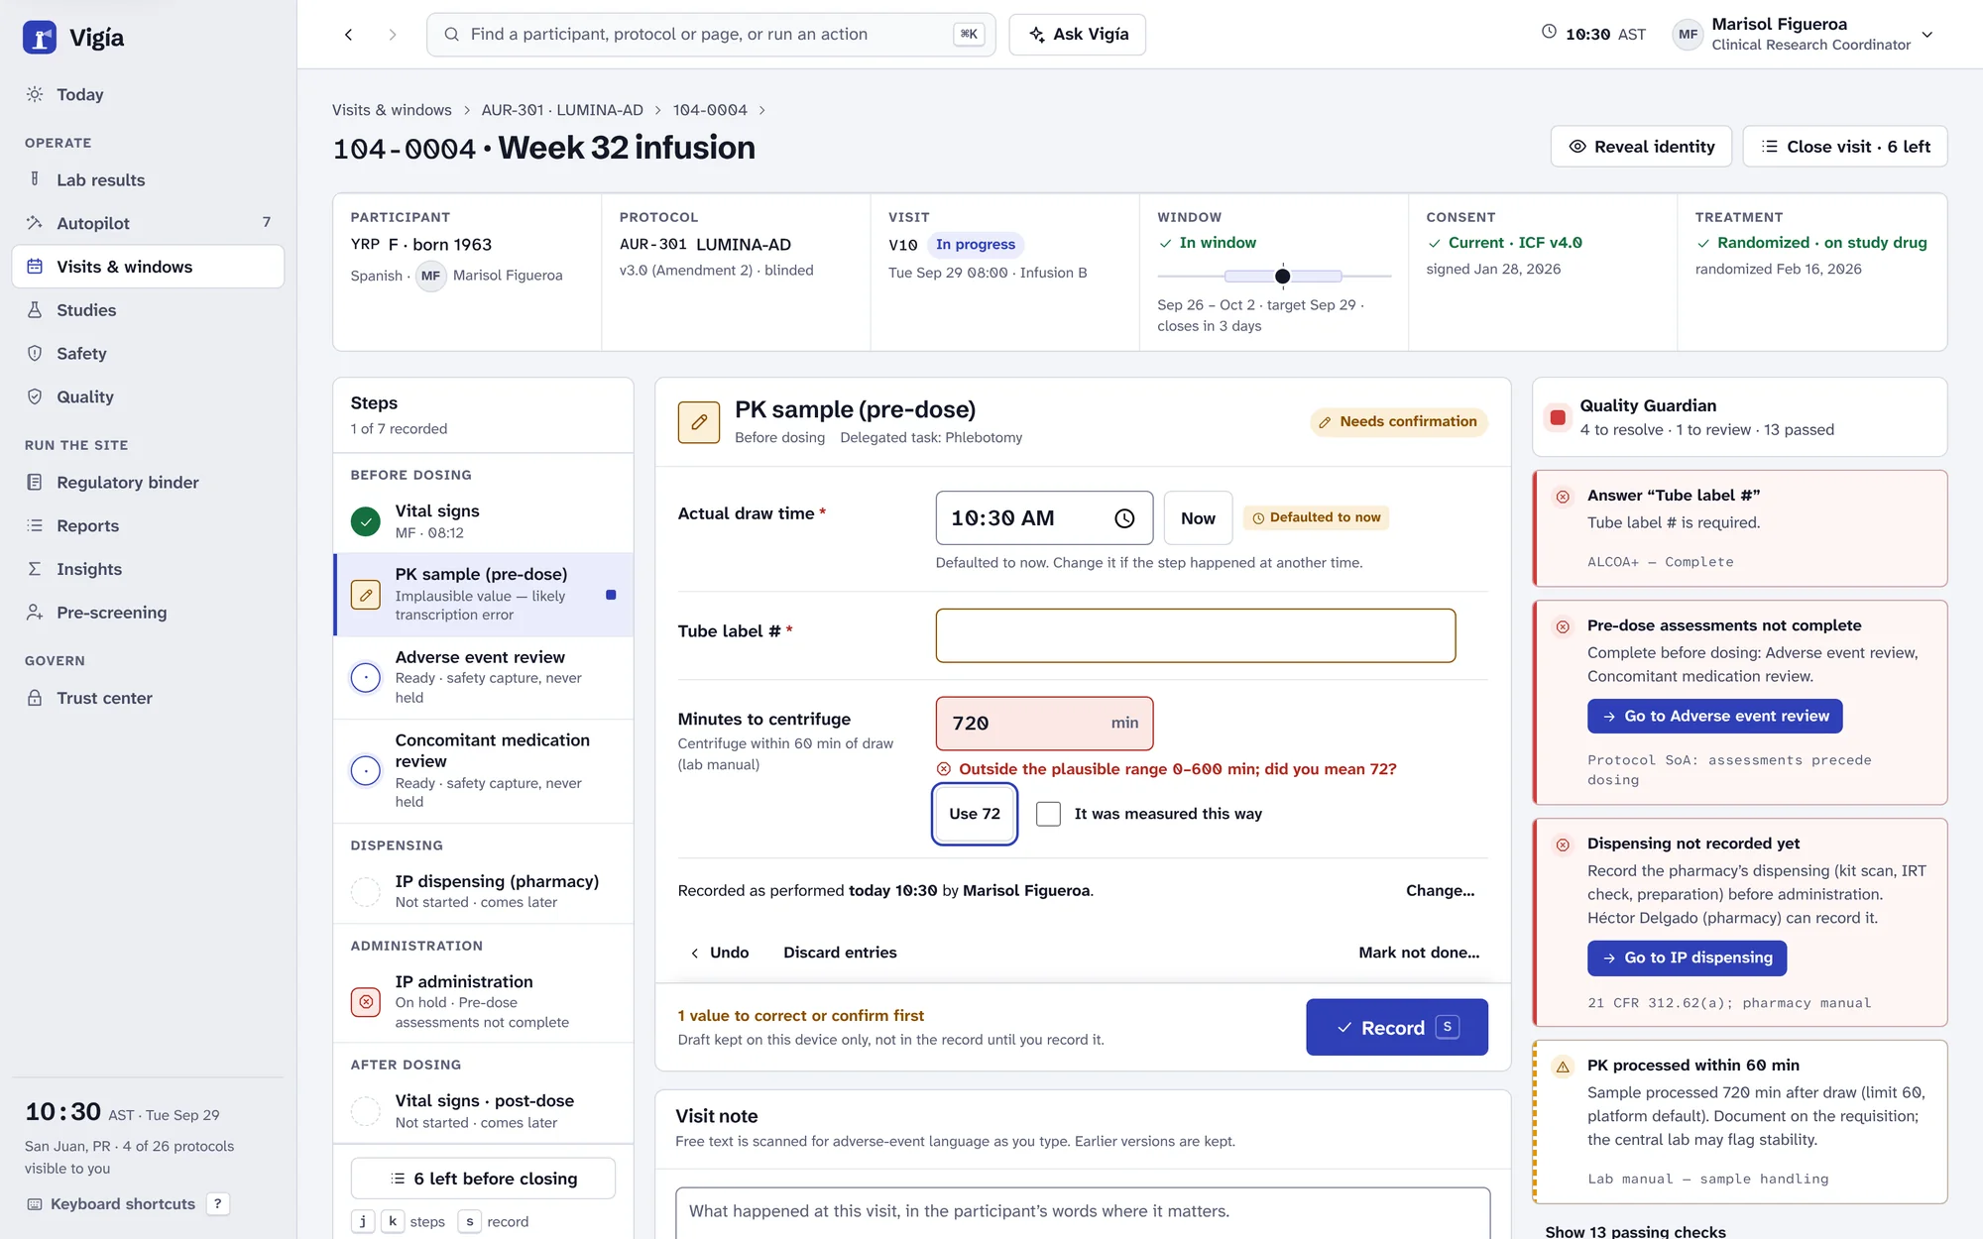
Task: Open Safety in the sidebar
Action: pyautogui.click(x=148, y=353)
